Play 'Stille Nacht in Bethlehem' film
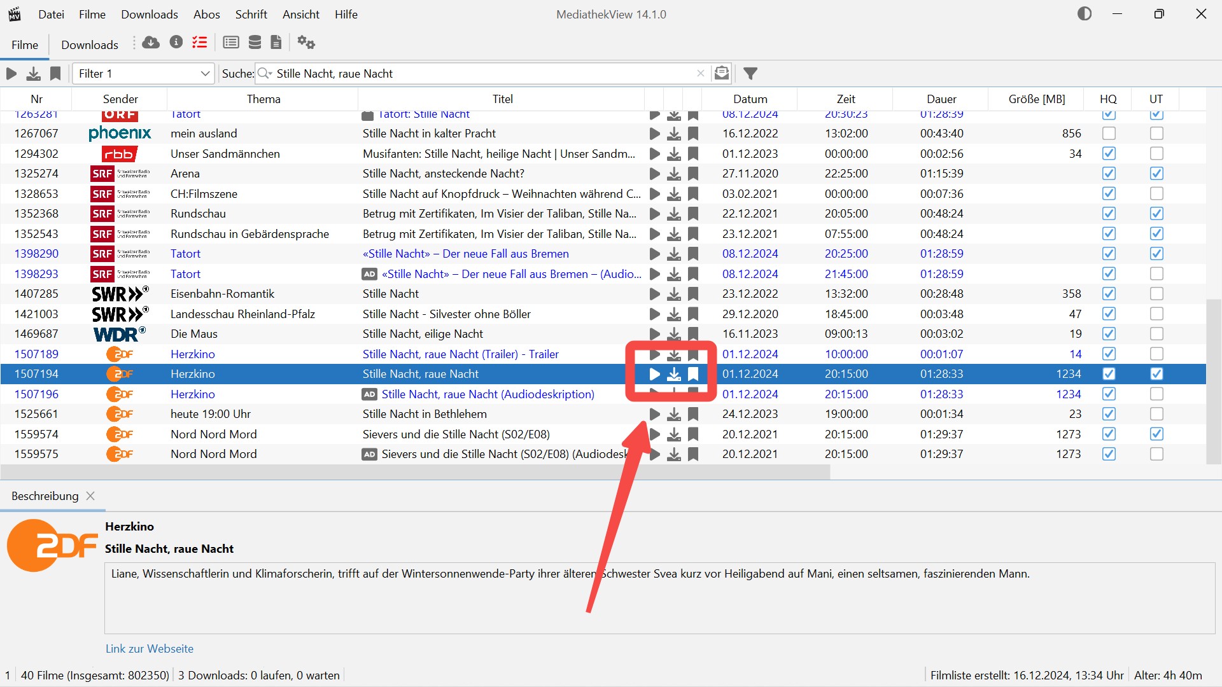Screen dimensions: 1222x687 [x=654, y=414]
